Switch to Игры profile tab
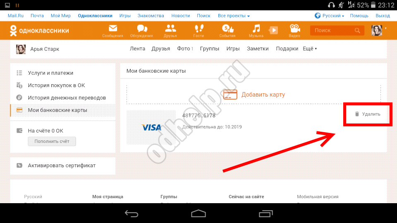 pyautogui.click(x=233, y=49)
